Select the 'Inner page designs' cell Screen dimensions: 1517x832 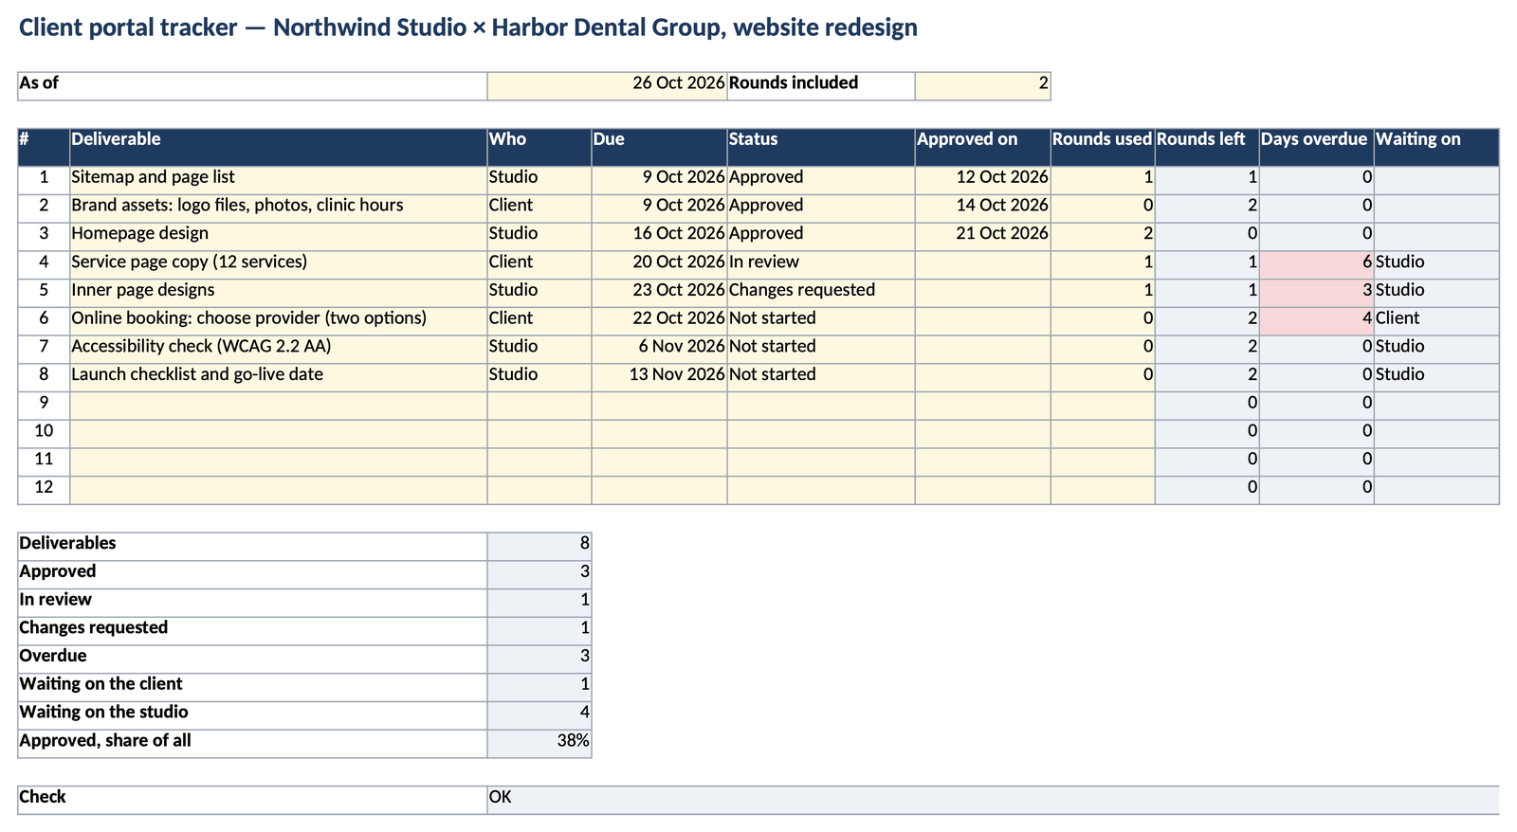(x=279, y=294)
